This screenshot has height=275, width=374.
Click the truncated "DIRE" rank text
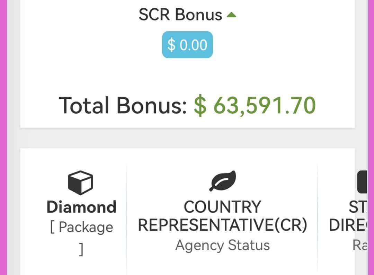348,225
